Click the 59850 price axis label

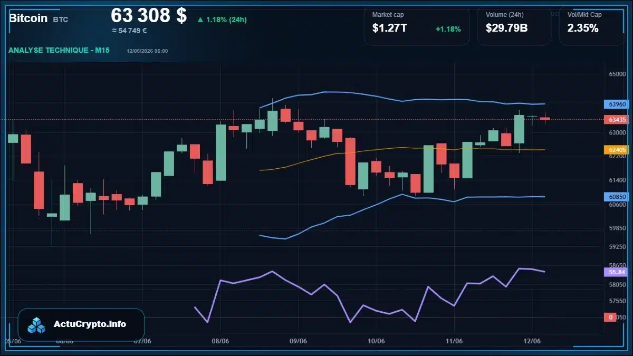tap(618, 228)
